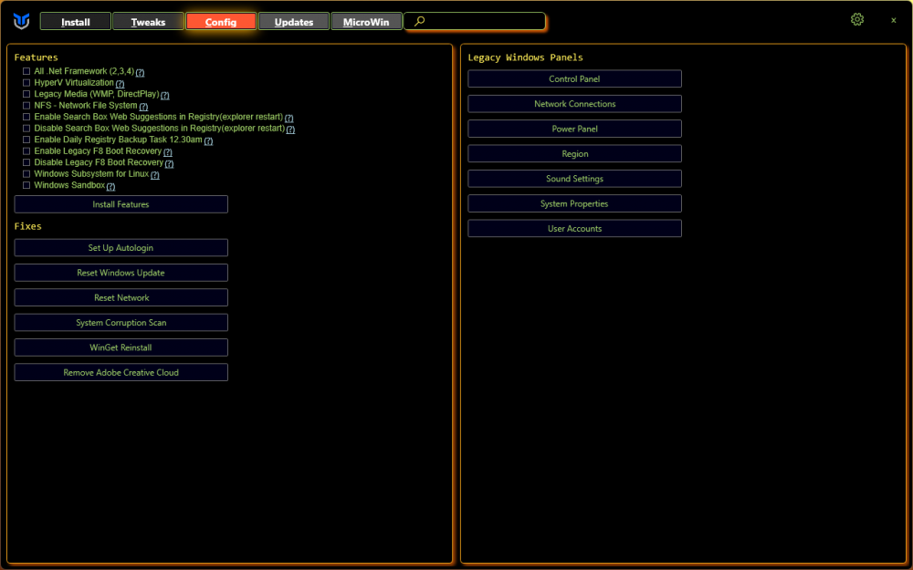Screen dimensions: 913x570
Task: Click WinGet Reinstall button
Action: [121, 347]
